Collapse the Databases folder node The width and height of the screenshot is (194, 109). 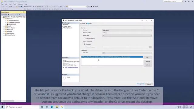tap(4, 19)
